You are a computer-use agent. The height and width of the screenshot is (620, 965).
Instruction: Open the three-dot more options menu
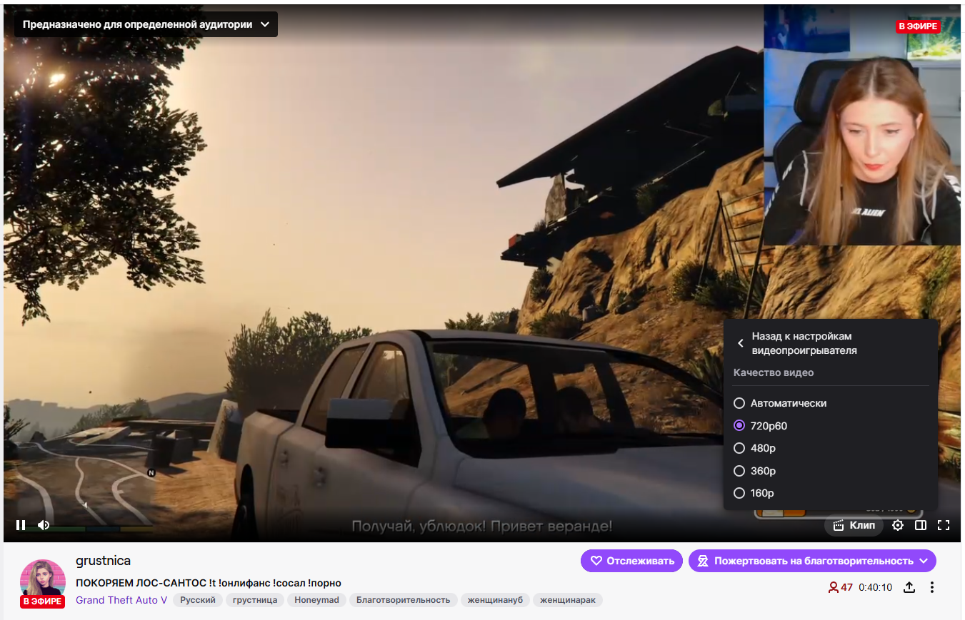(x=932, y=587)
